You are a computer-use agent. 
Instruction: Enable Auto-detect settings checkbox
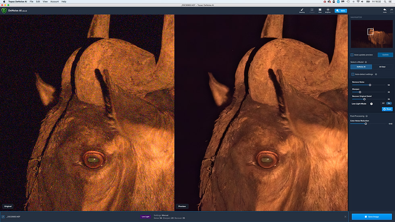coord(353,74)
